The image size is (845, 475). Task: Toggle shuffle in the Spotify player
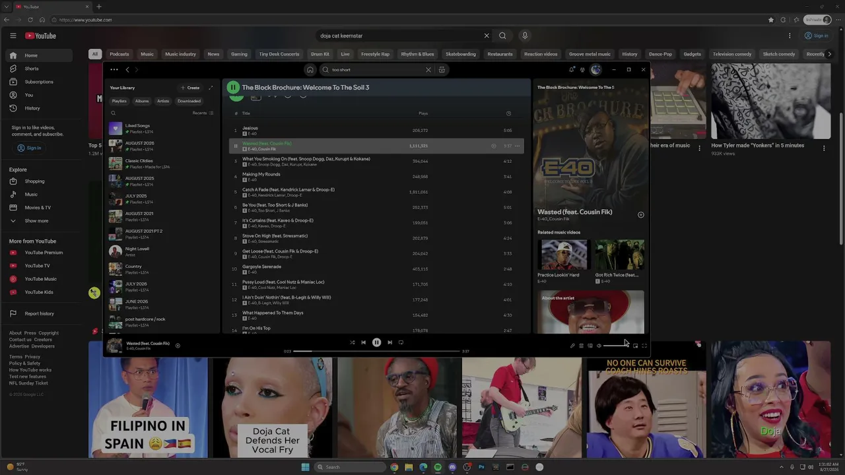pos(352,342)
